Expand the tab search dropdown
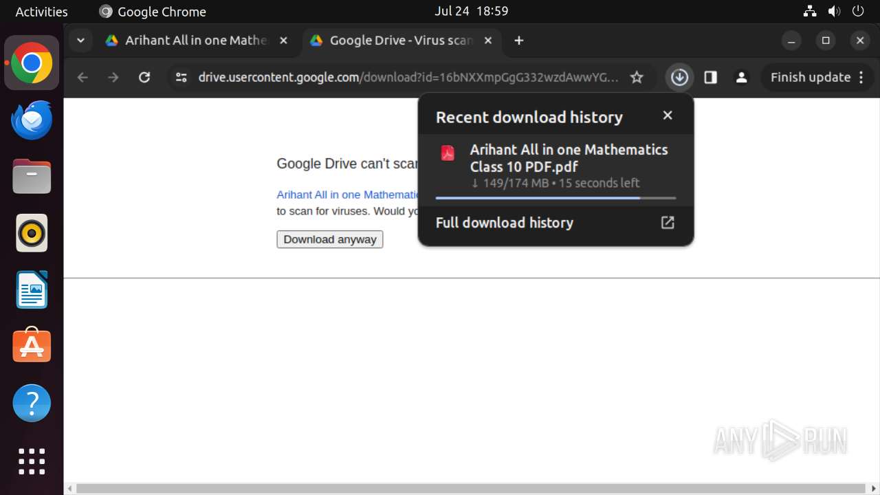880x495 pixels. point(80,41)
